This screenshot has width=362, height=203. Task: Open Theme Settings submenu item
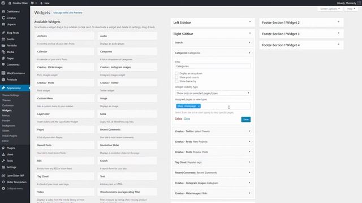click(x=11, y=95)
